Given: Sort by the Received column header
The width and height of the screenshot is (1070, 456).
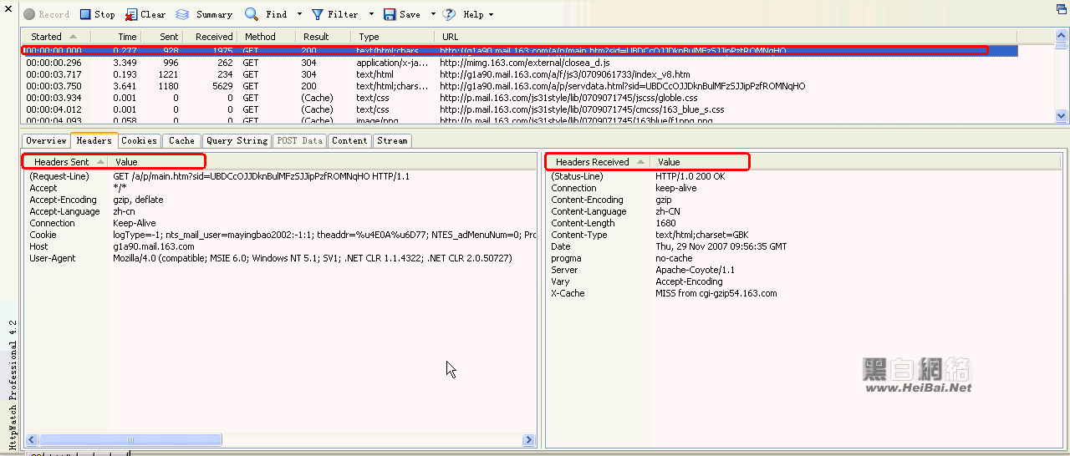Looking at the screenshot, I should [209, 37].
